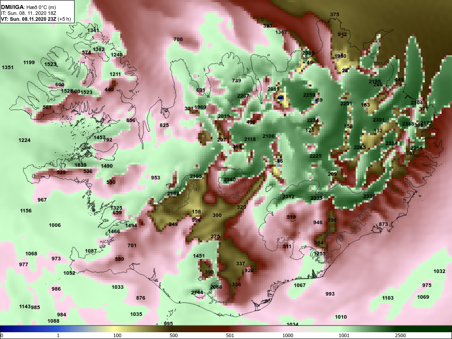452x339 pixels.
Task: Click the map value '1341'
Action: [93, 30]
